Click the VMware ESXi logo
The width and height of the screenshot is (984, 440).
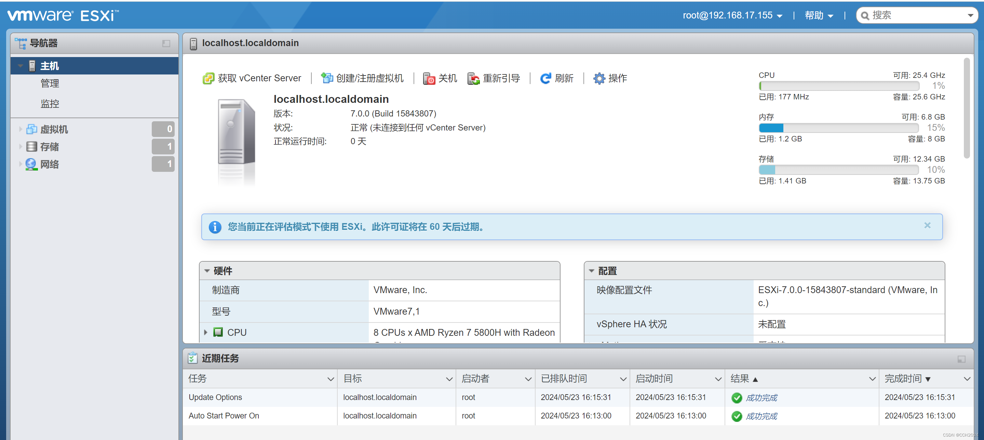click(63, 15)
